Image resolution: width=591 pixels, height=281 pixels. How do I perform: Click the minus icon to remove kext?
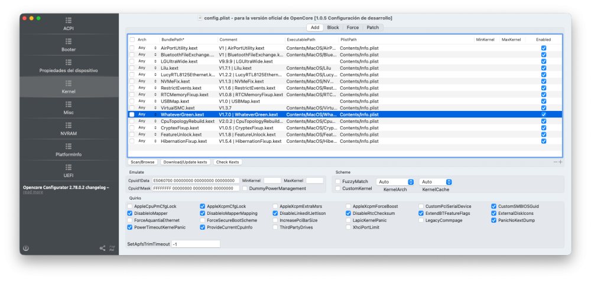coord(555,162)
